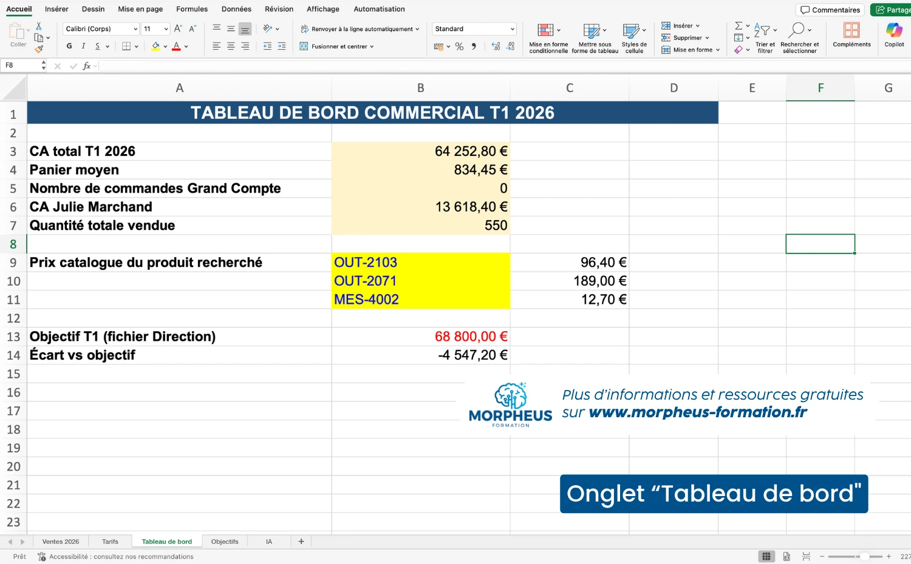This screenshot has height=564, width=911.
Task: Switch to the Objectifs sheet tab
Action: pyautogui.click(x=225, y=542)
